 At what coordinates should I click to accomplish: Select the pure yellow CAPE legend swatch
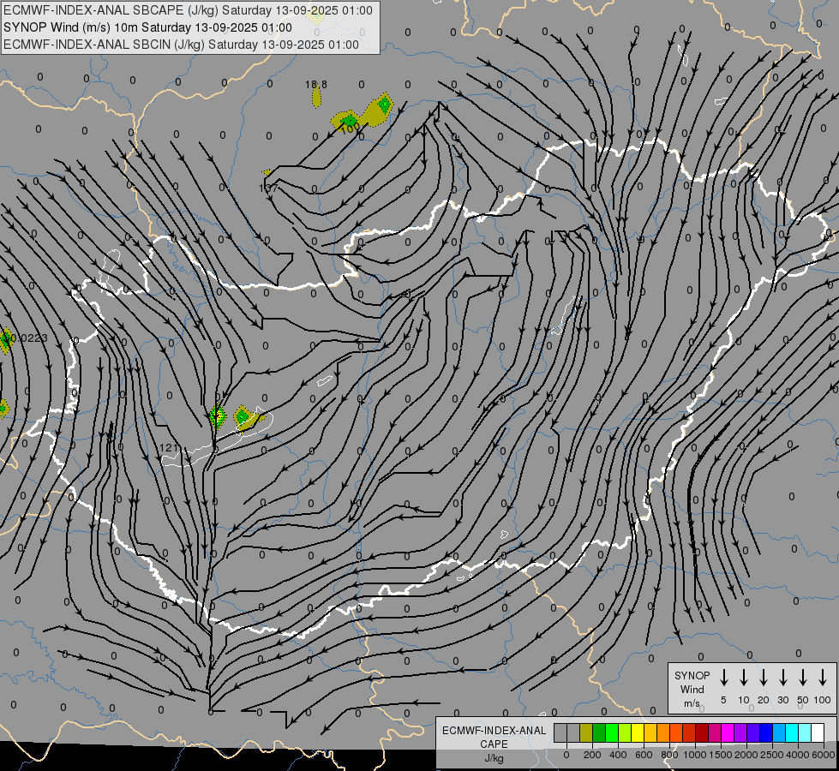pos(638,732)
